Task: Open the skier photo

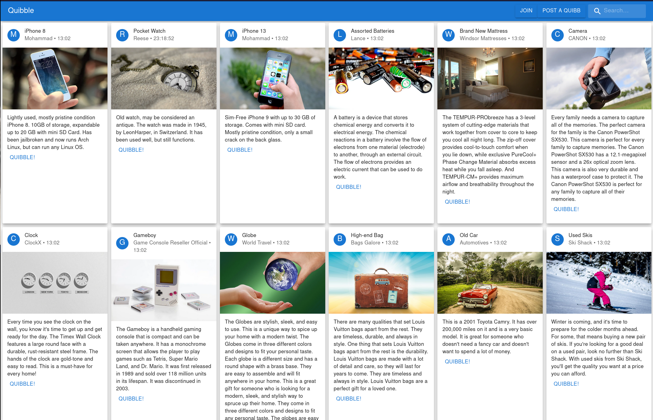Action: [x=599, y=283]
